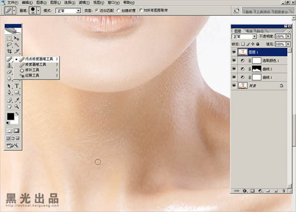Click the lock all padlock icon
This screenshot has width=296, height=212.
258,44
